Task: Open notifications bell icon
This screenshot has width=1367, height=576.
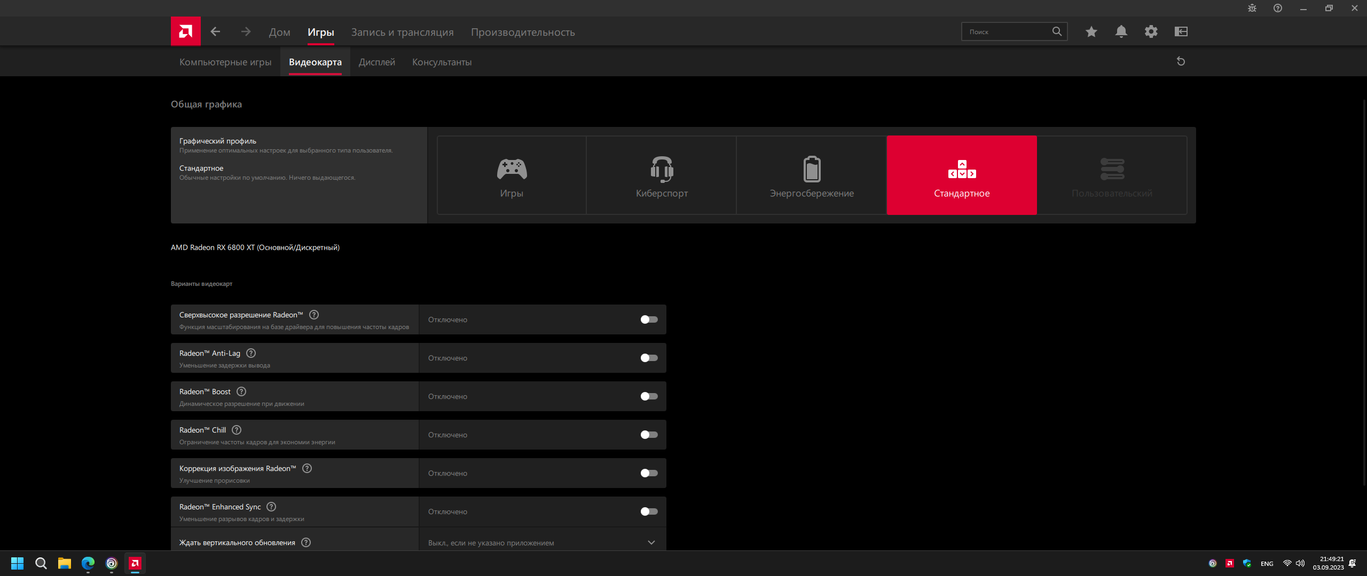Action: [1121, 31]
